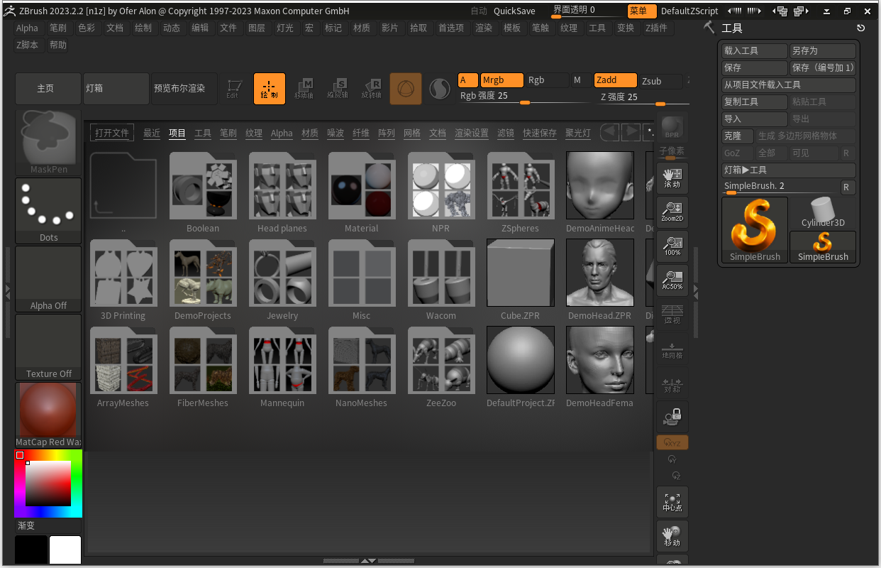Open the 材质 menu
This screenshot has height=568, width=881.
tap(362, 28)
